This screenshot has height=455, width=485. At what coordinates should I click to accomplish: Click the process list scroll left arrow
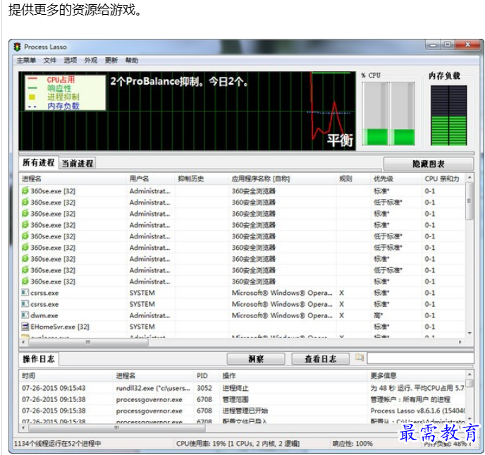tap(23, 342)
